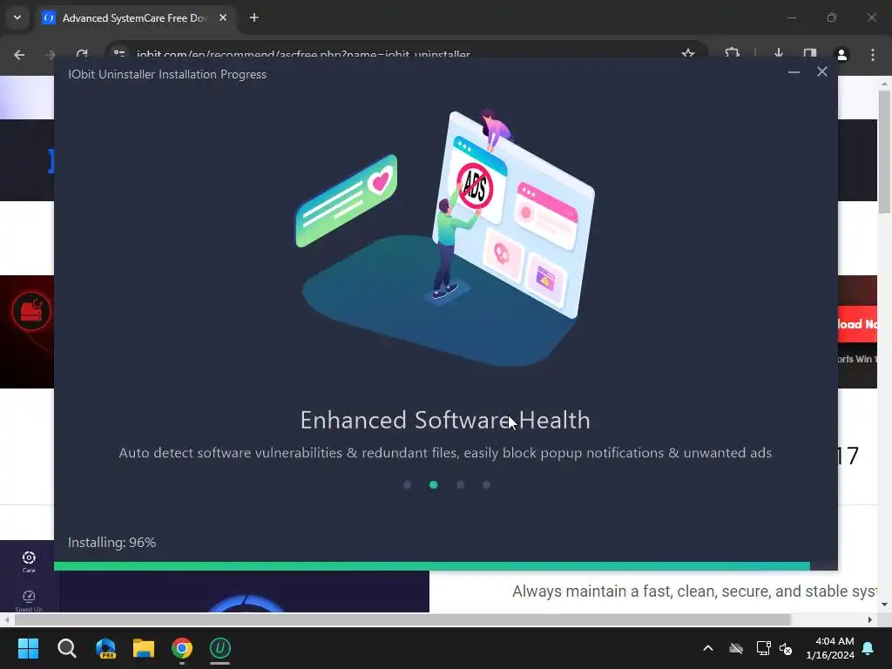Open the clock and date panel

pyautogui.click(x=830, y=648)
